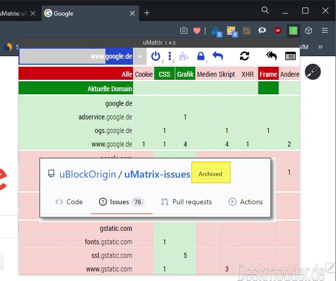Click the gstatic.com row label
This screenshot has width=336, height=281.
click(76, 228)
